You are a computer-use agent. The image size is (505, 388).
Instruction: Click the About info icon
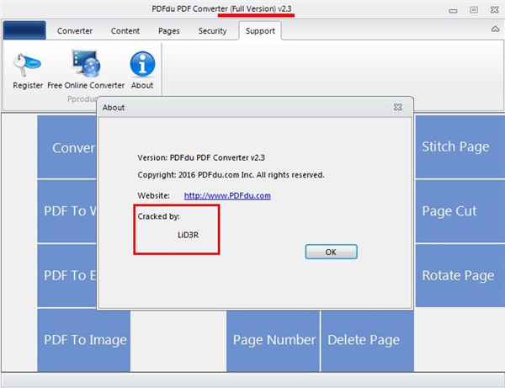click(x=142, y=64)
